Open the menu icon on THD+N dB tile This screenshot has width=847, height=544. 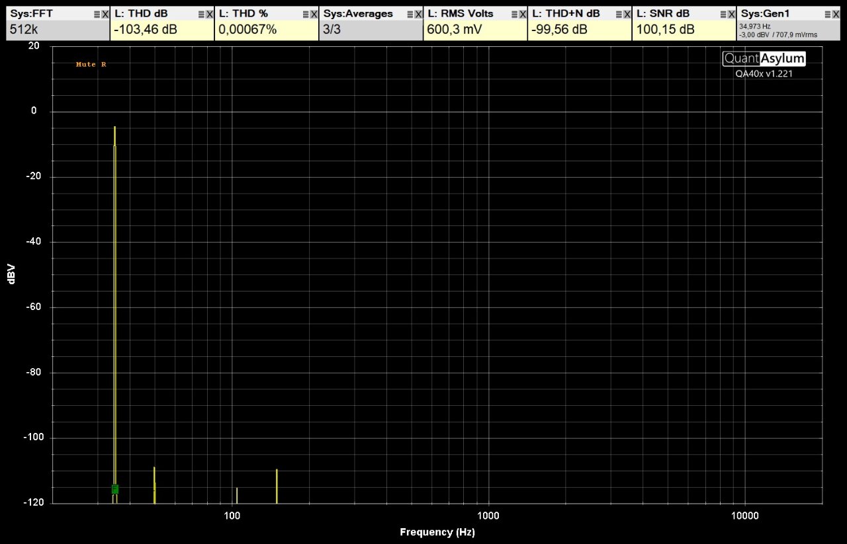pyautogui.click(x=619, y=14)
